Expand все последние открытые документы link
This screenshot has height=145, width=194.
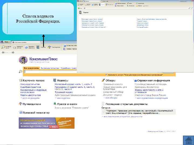coord(122,116)
